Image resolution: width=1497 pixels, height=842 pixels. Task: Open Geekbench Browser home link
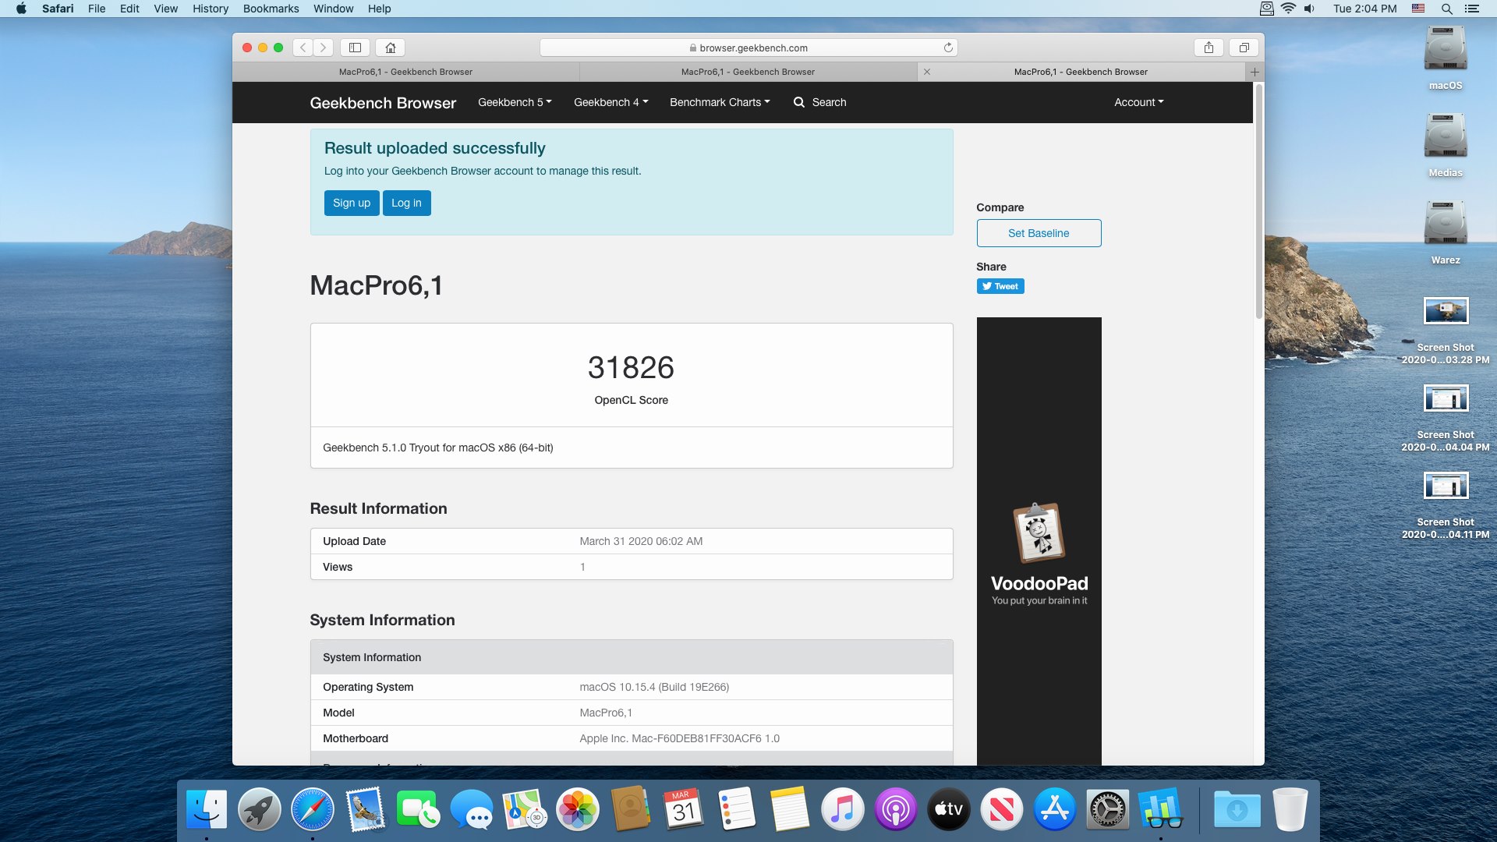[x=383, y=103]
